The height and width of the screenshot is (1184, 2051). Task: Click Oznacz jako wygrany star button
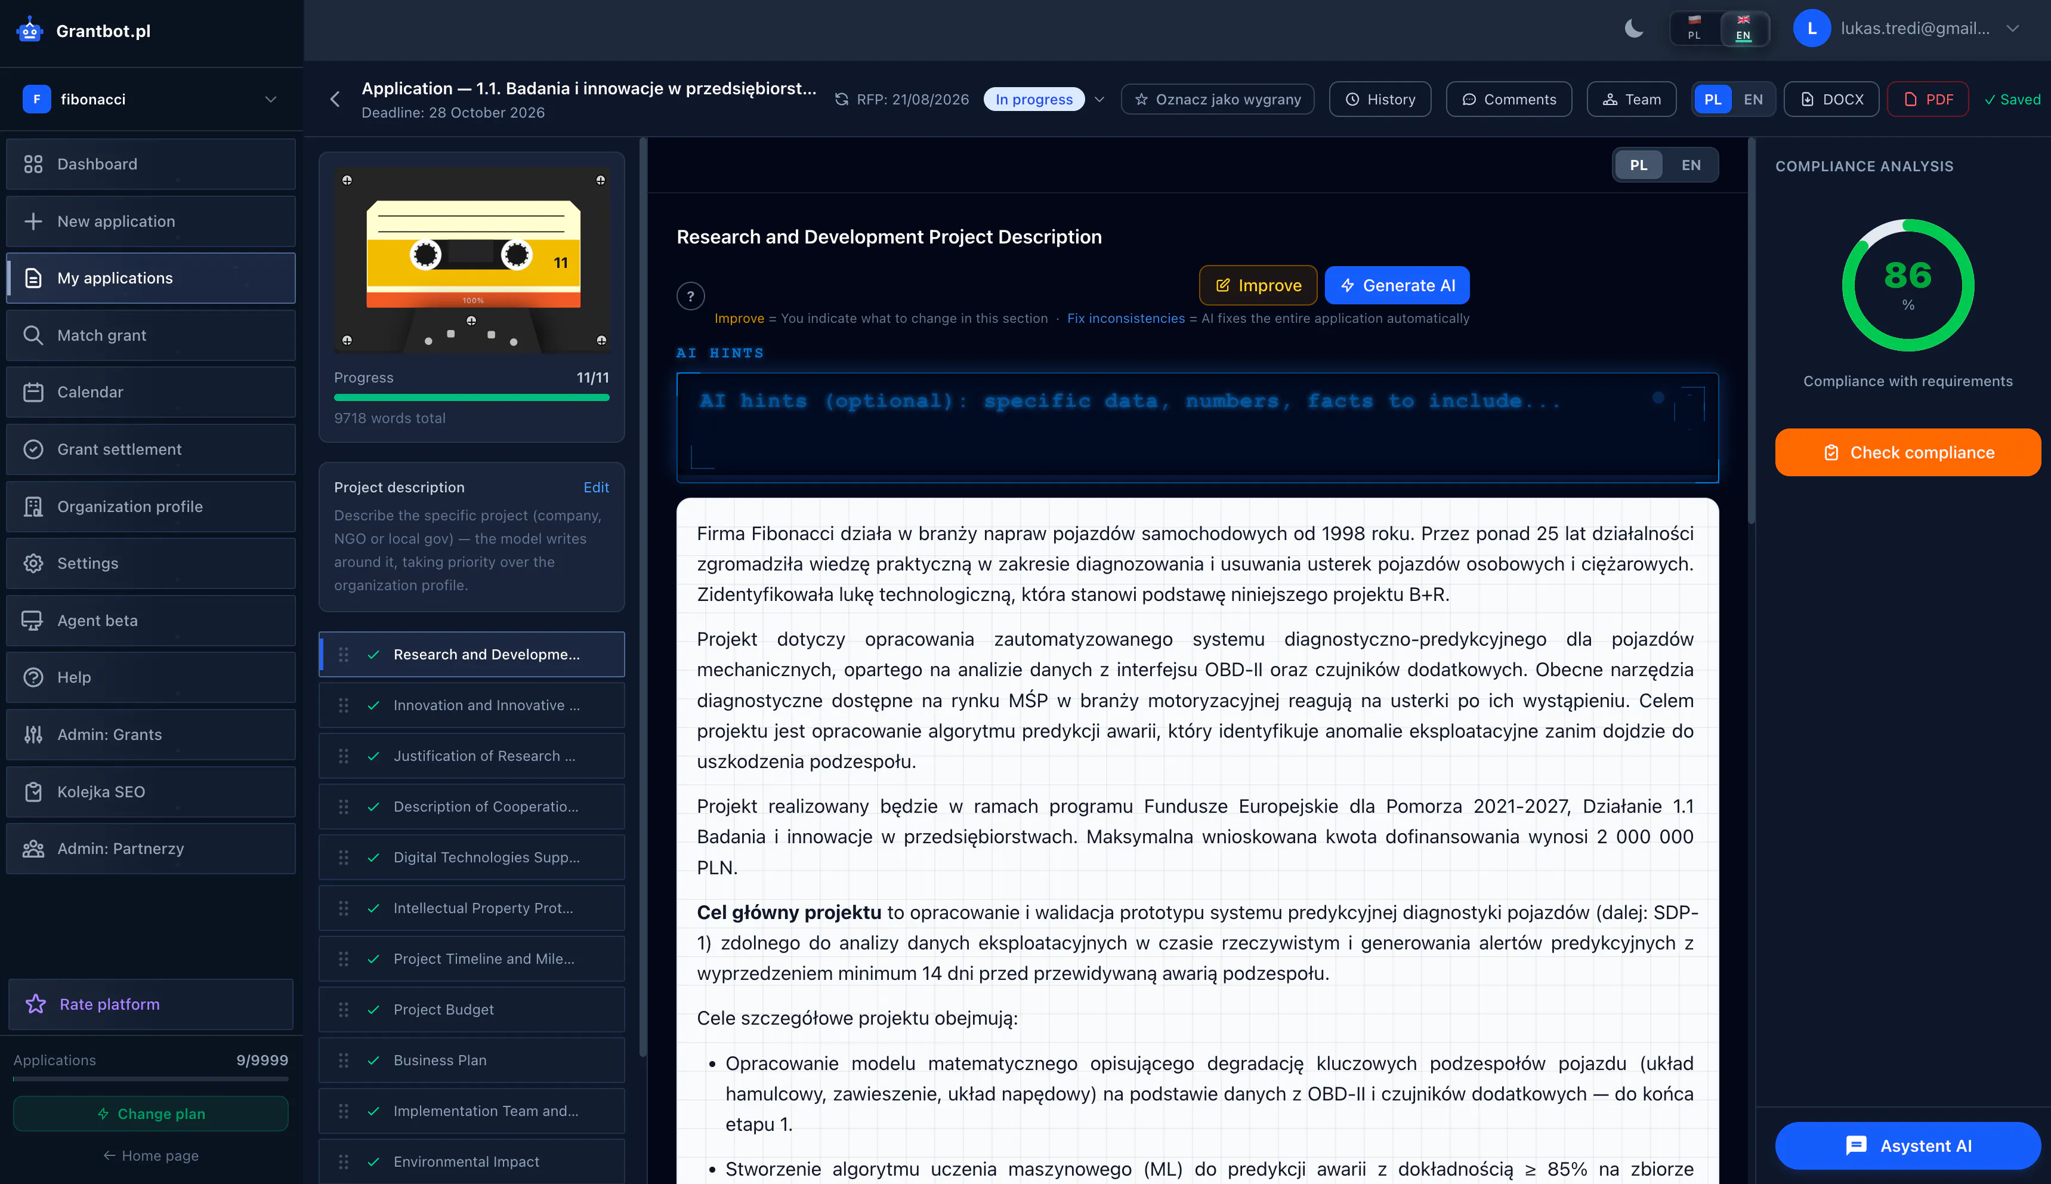1217,99
